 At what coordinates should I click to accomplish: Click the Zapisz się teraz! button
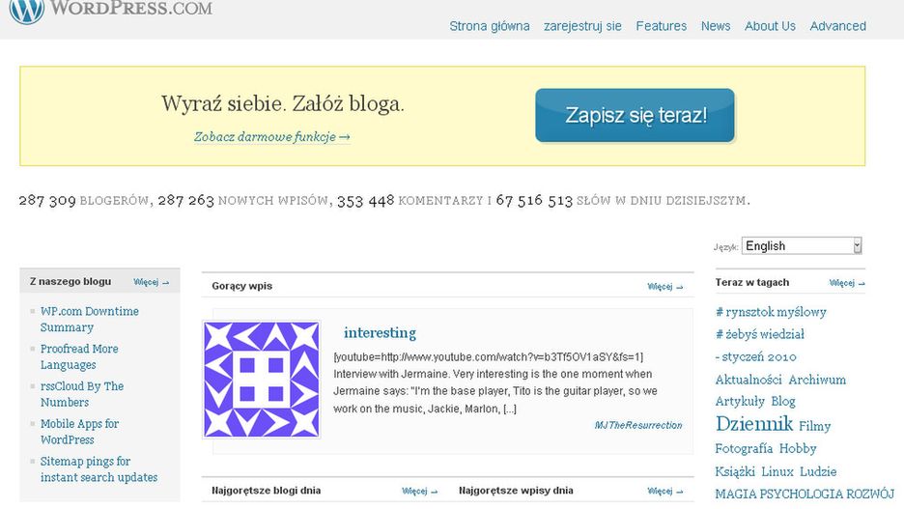[x=635, y=116]
